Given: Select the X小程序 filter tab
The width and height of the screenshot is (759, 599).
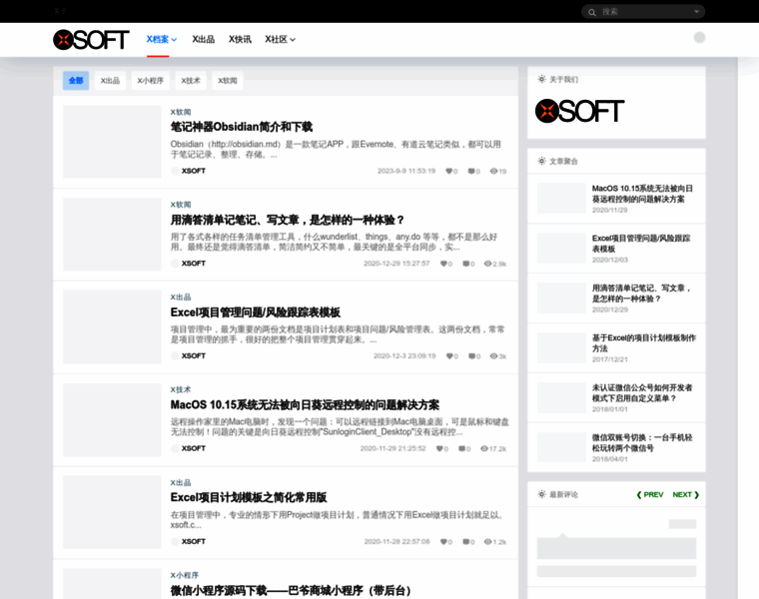Looking at the screenshot, I should [150, 80].
